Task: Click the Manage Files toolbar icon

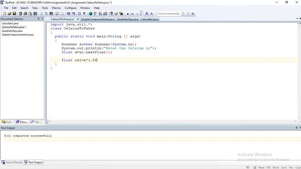Action: (x=20, y=14)
